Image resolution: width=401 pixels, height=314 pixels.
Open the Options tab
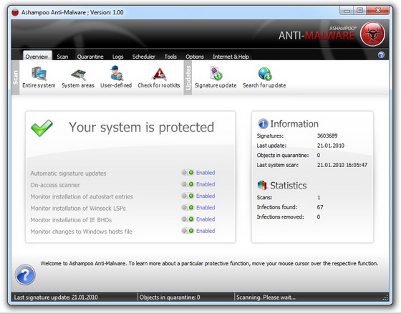point(195,57)
